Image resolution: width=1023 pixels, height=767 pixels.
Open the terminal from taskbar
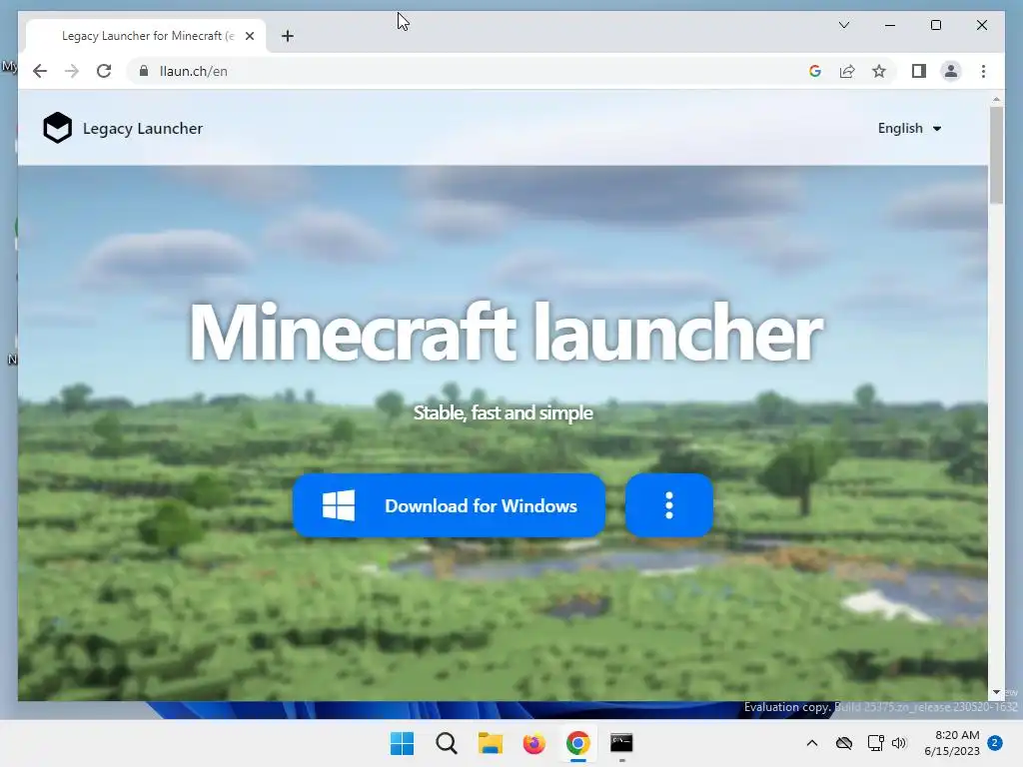[621, 743]
